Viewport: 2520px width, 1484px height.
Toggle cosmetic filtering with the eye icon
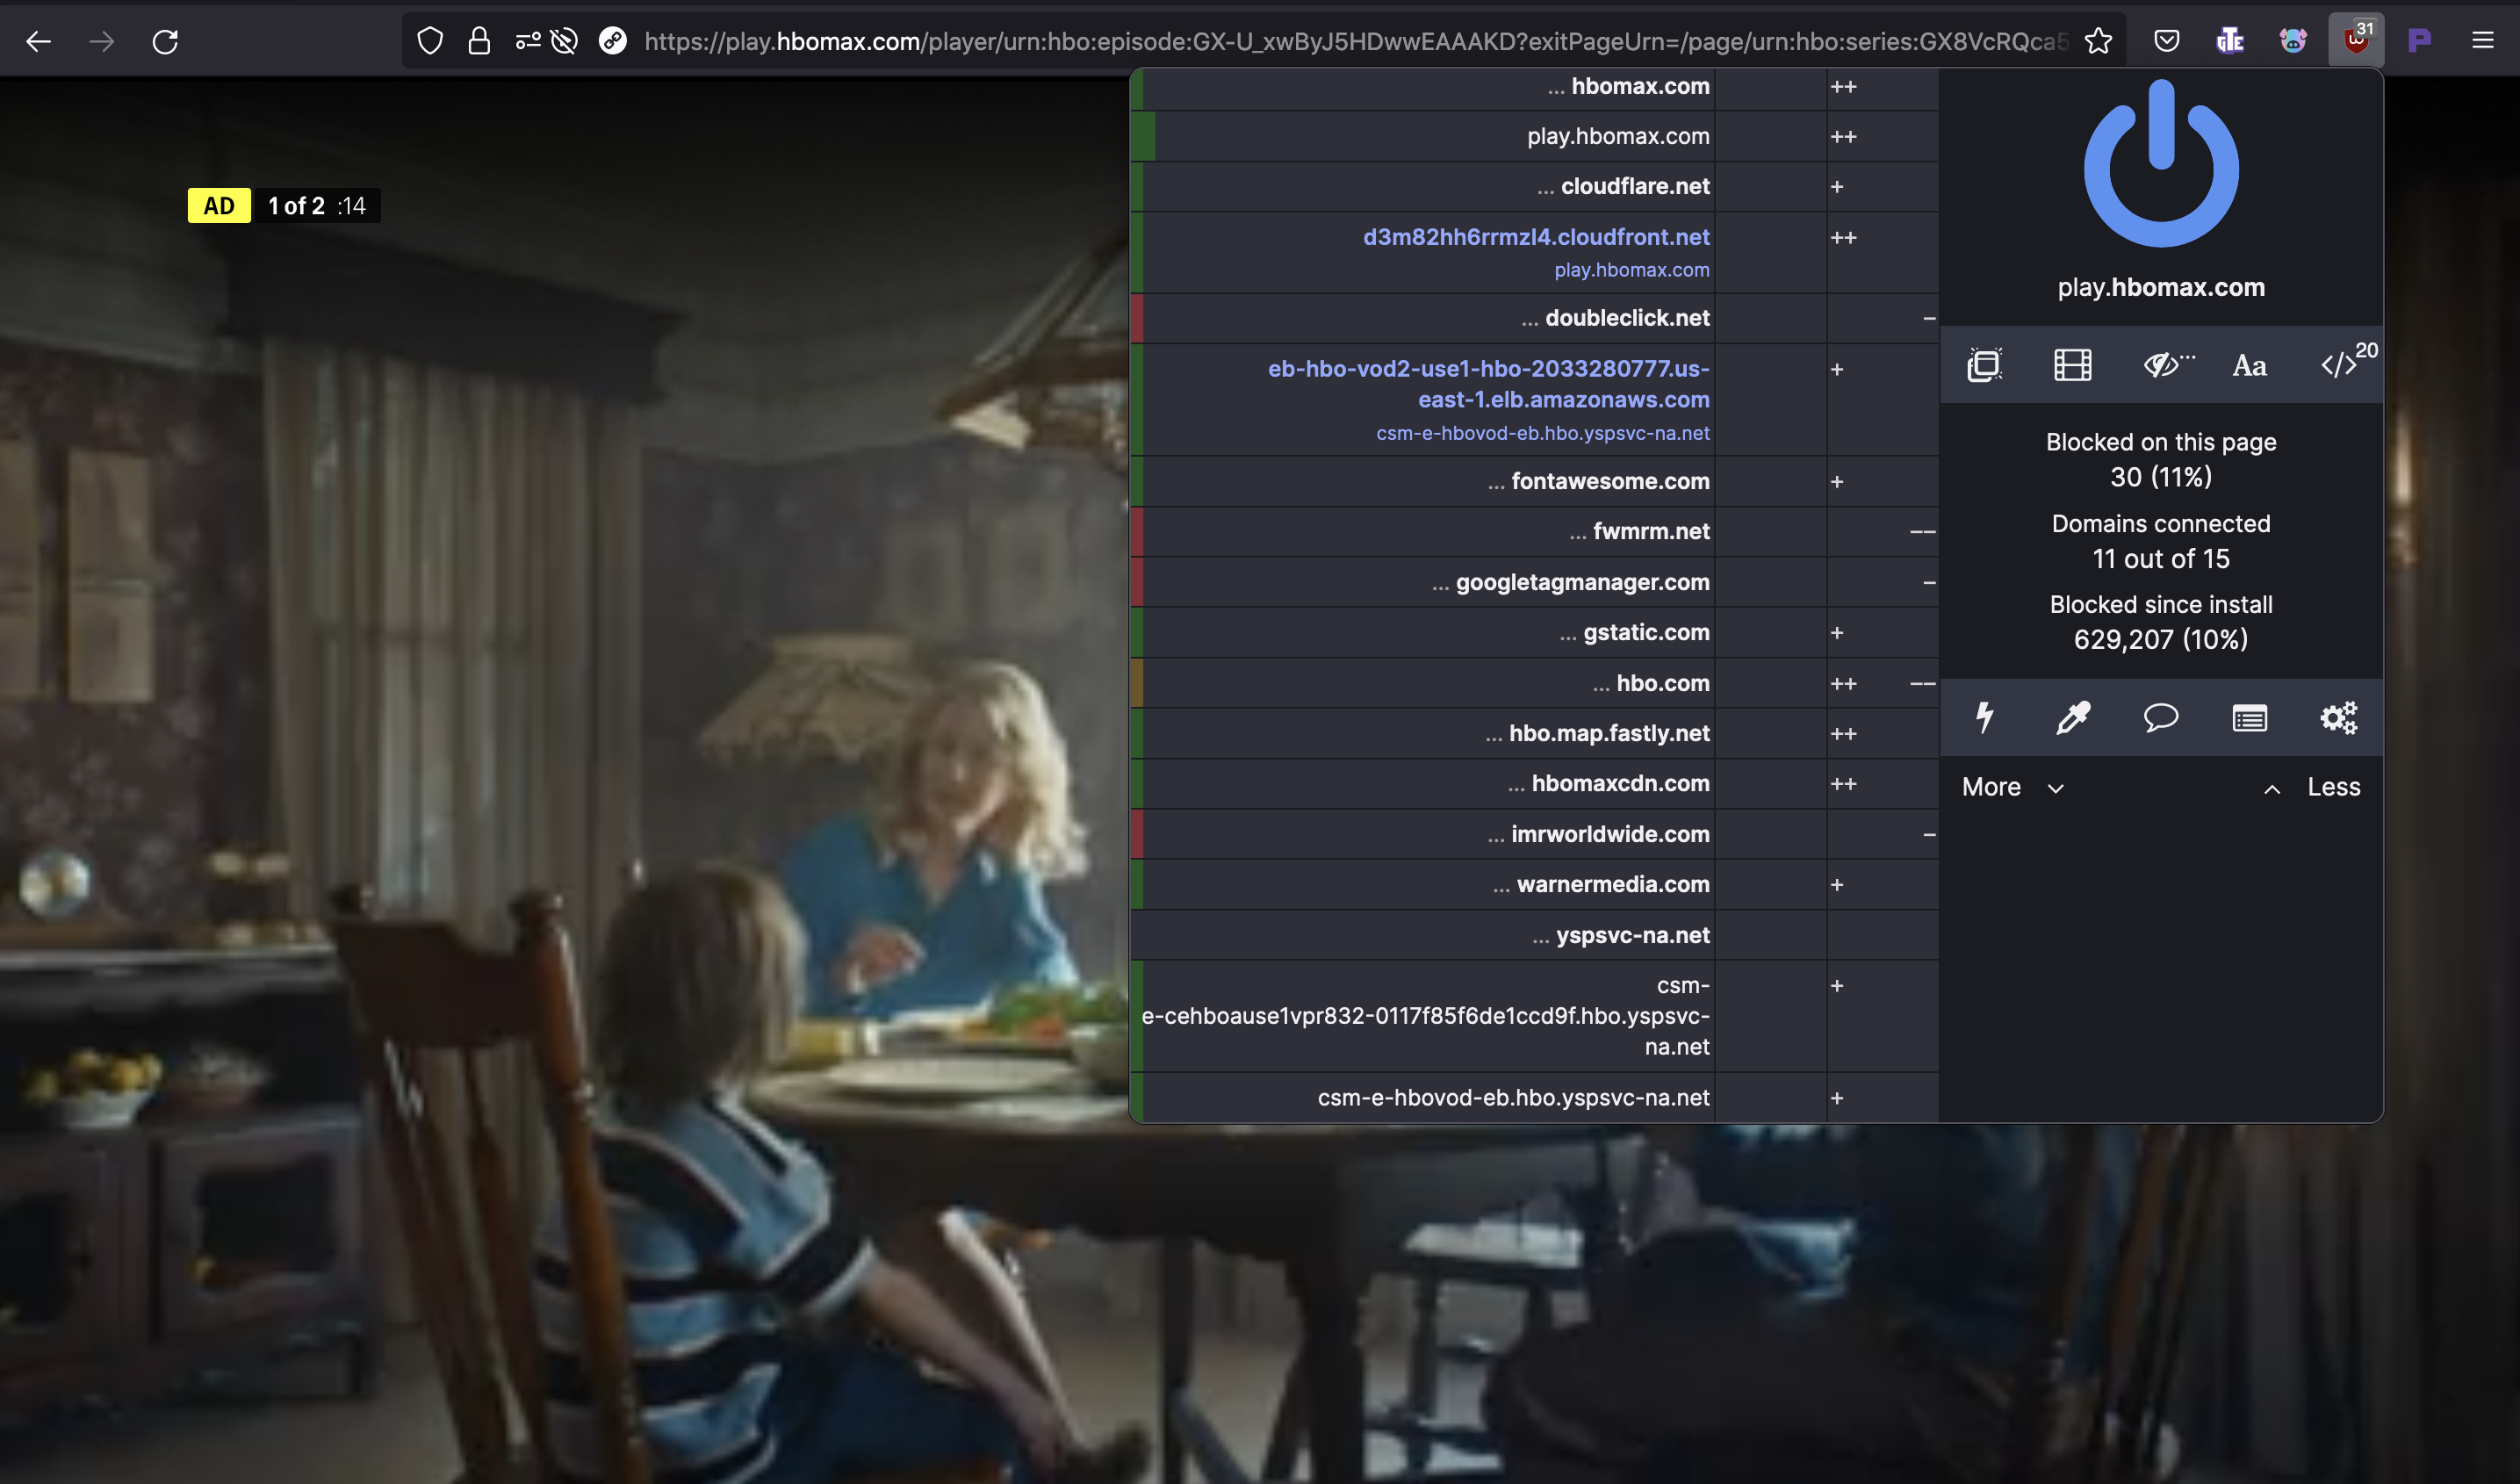2162,365
